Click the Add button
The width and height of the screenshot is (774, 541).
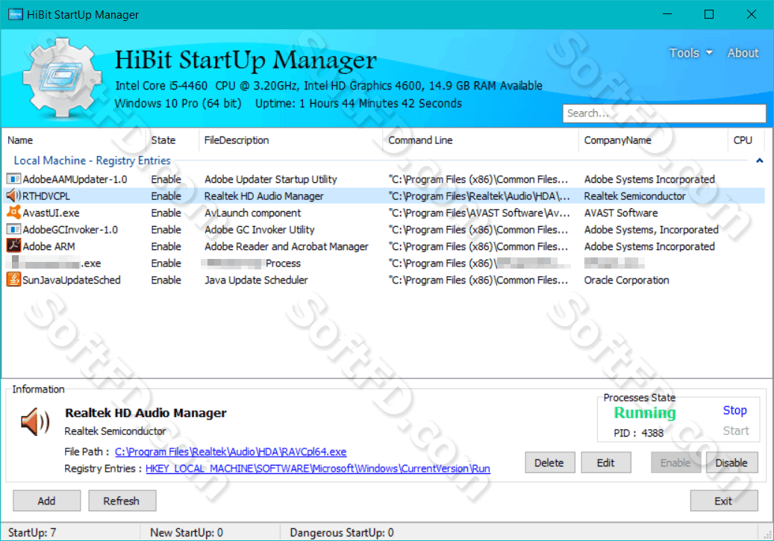pos(46,501)
